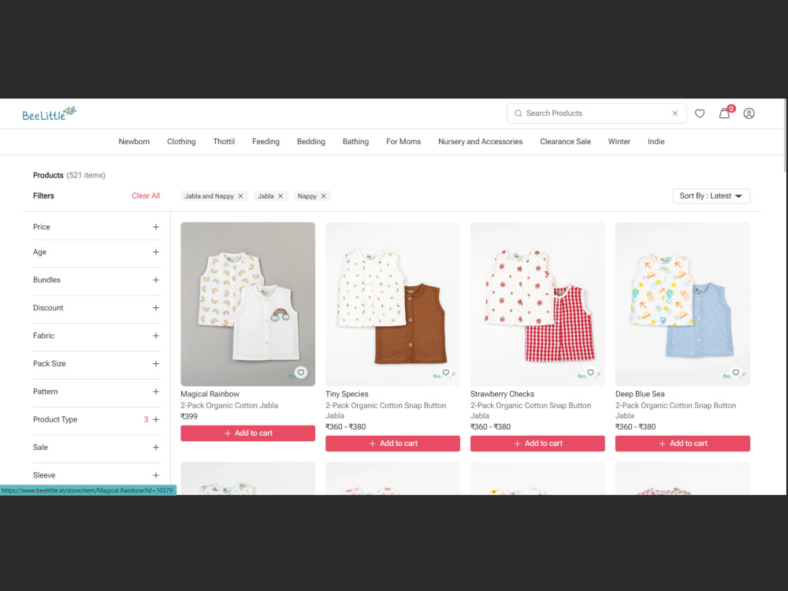Open the Sort By Latest dropdown
Viewport: 788px width, 591px height.
point(711,196)
